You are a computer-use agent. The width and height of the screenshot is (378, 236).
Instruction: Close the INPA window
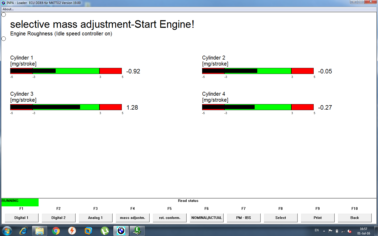[x=371, y=2]
